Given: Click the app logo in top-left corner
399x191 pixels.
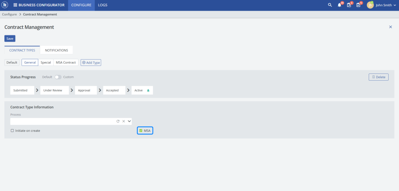Looking at the screenshot, I should (x=5, y=5).
